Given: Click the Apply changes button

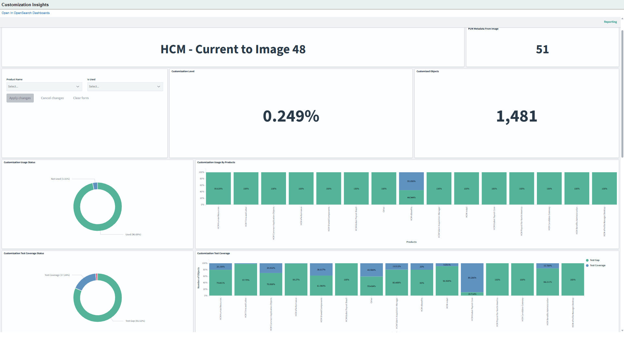Looking at the screenshot, I should point(20,98).
